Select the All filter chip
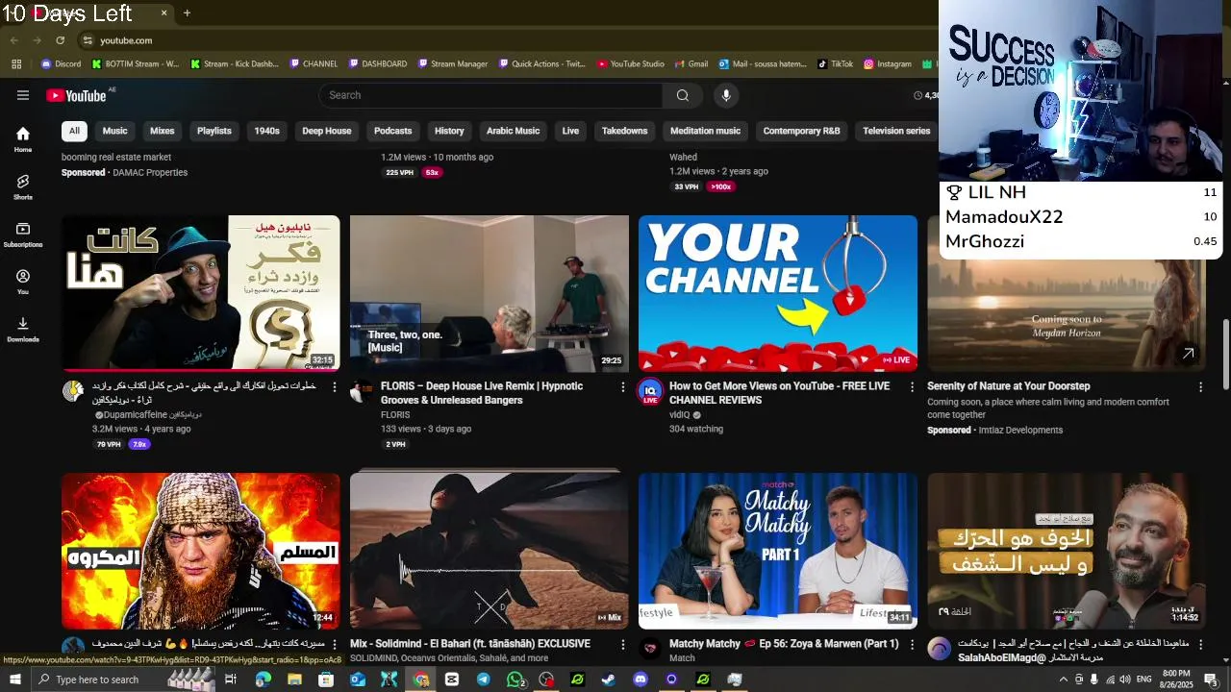The height and width of the screenshot is (692, 1231). tap(74, 131)
